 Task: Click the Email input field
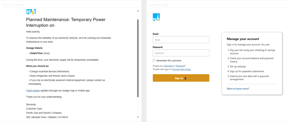pyautogui.click(x=181, y=40)
